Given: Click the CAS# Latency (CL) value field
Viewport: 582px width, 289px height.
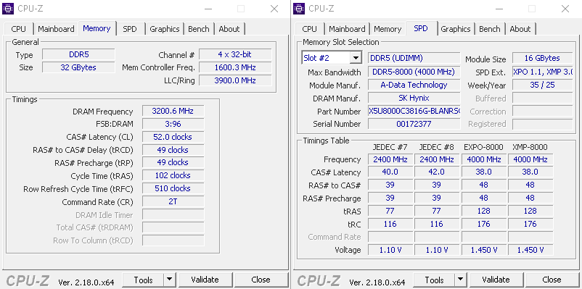Looking at the screenshot, I should click(x=173, y=137).
